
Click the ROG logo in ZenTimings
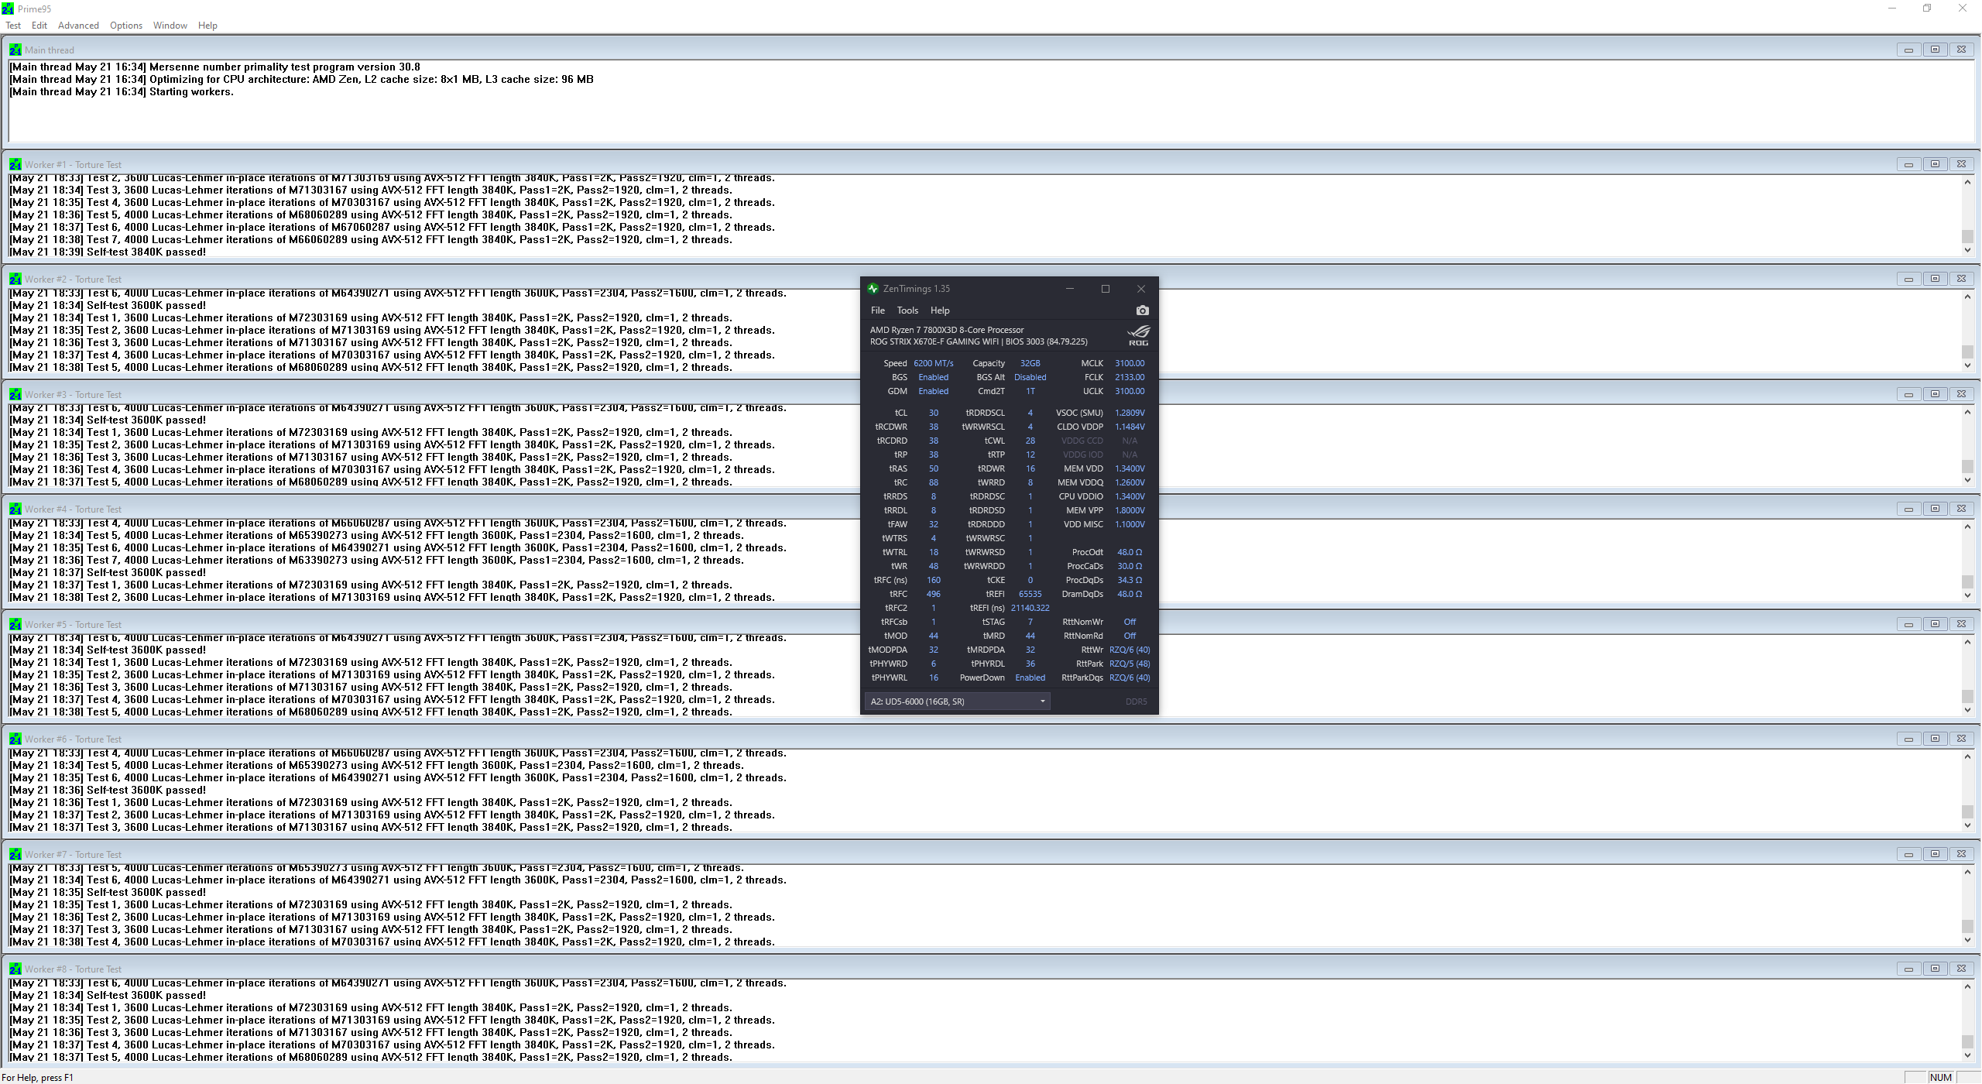[1138, 335]
